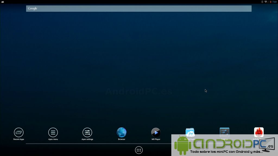
Task: Open the app drawer
Action: pyautogui.click(x=139, y=150)
